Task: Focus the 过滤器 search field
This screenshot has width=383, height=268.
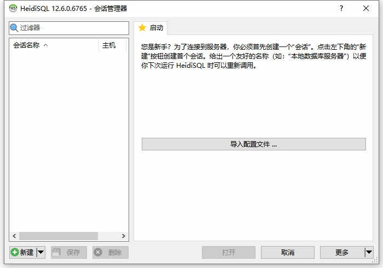Action: [x=69, y=28]
